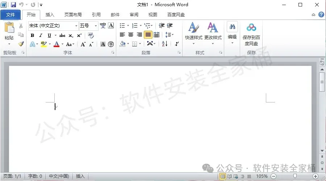Click the phonetic guide wén icon
Screen dimensions: 326x181
tap(103, 26)
